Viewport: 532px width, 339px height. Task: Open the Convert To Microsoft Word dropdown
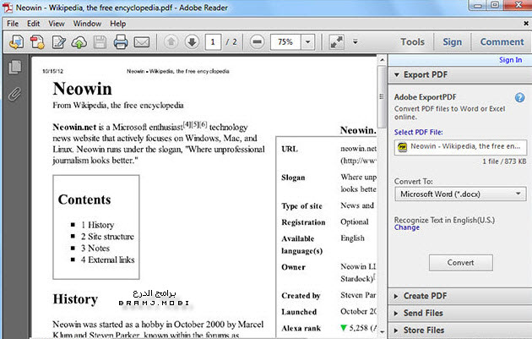coord(460,194)
